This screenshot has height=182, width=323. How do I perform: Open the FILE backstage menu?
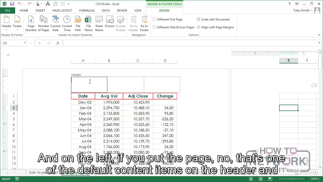pos(8,11)
